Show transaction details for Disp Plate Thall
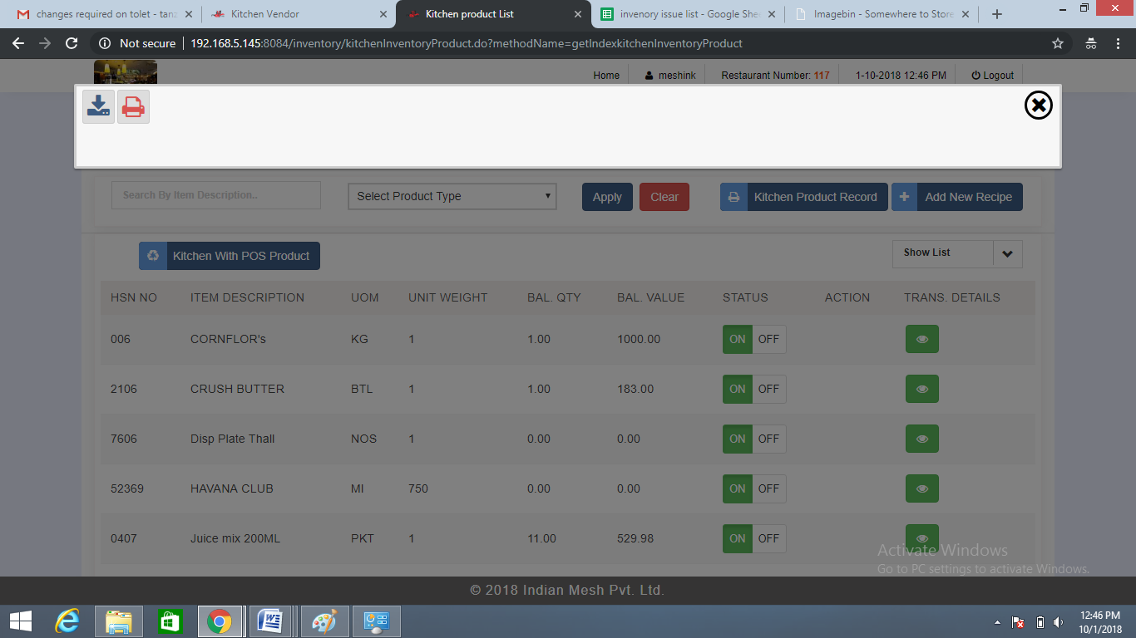This screenshot has height=638, width=1136. 921,439
